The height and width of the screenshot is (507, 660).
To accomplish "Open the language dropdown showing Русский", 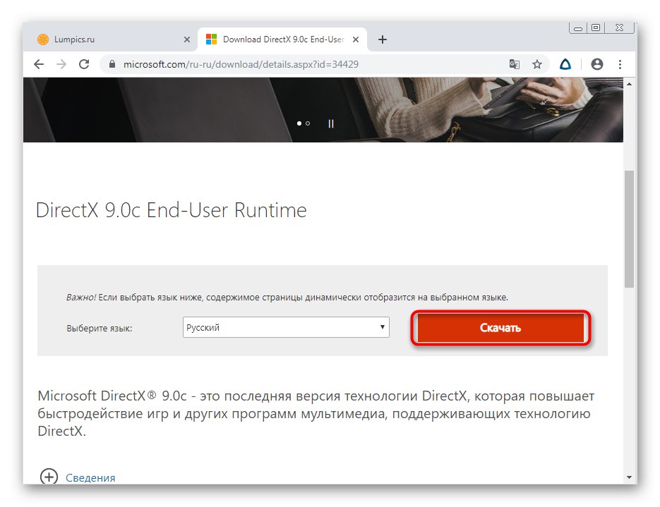I will click(x=286, y=327).
